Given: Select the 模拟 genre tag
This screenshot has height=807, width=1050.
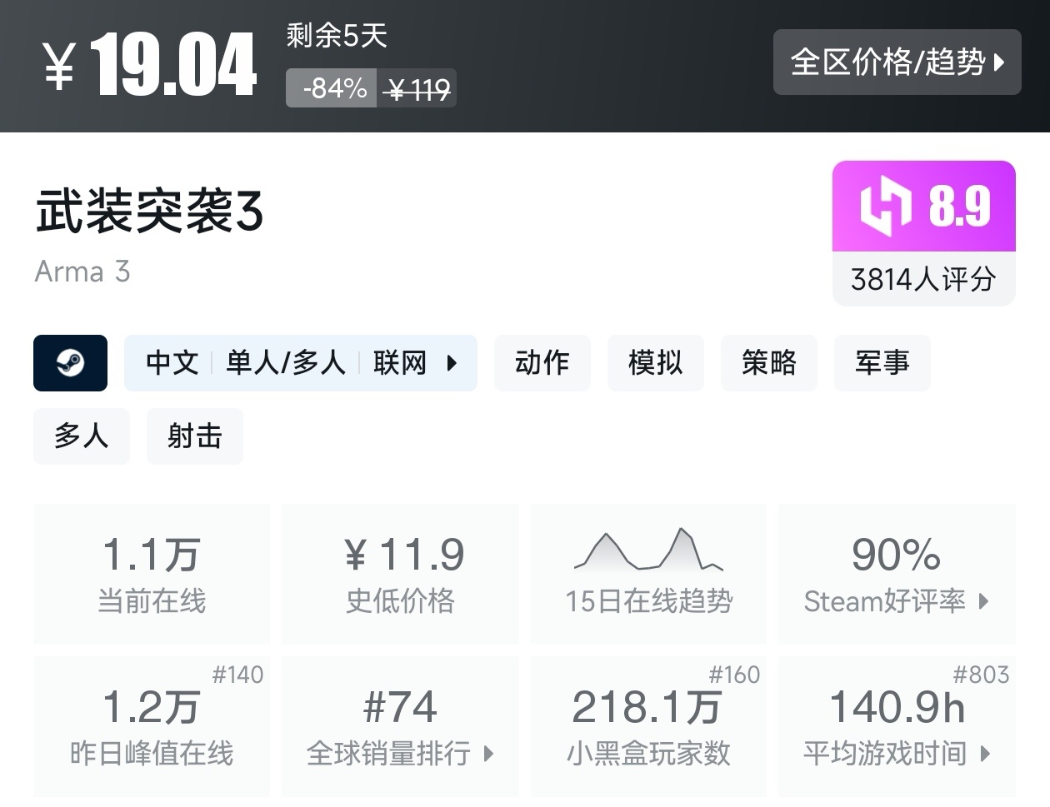Looking at the screenshot, I should 655,363.
